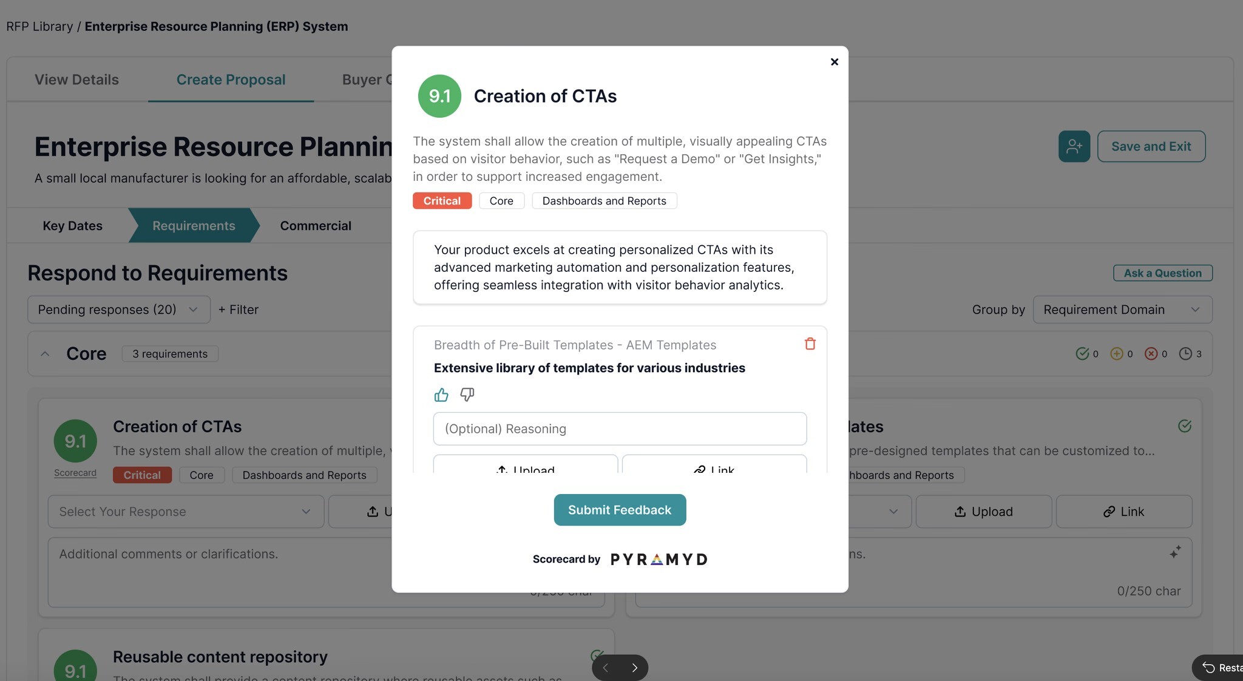Image resolution: width=1243 pixels, height=681 pixels.
Task: Switch to the View Details tab
Action: 76,80
